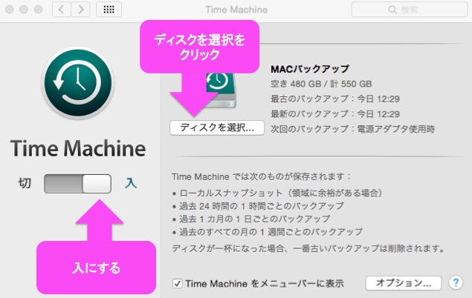Click the 最新のバックアップ：今日 12:29 line
The image size is (472, 298).
coord(334,113)
